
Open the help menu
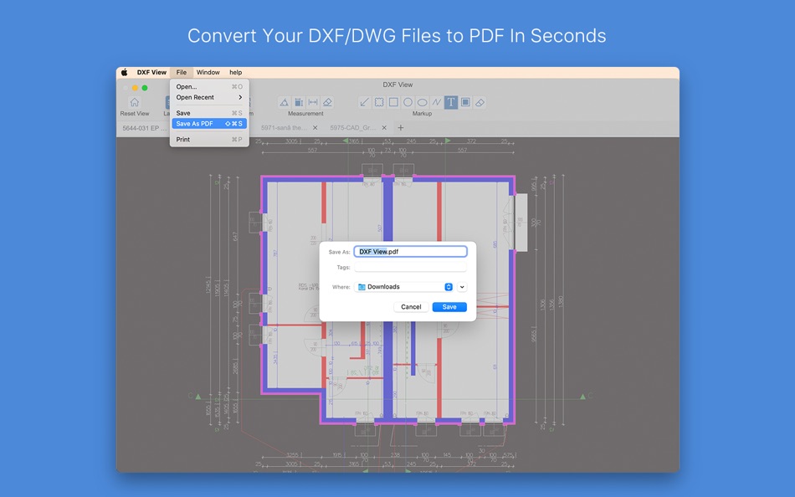pos(235,73)
